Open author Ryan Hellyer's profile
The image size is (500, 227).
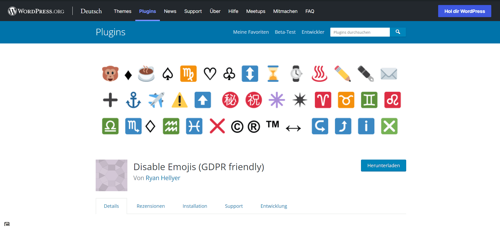click(x=163, y=178)
